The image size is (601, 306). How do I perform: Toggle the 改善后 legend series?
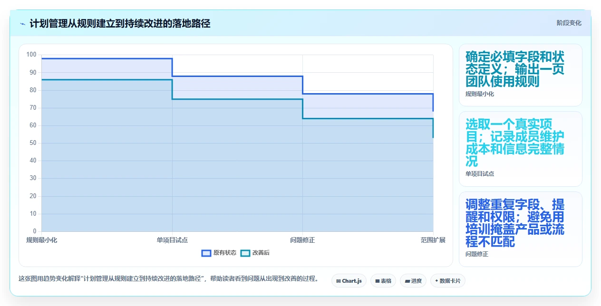(255, 253)
